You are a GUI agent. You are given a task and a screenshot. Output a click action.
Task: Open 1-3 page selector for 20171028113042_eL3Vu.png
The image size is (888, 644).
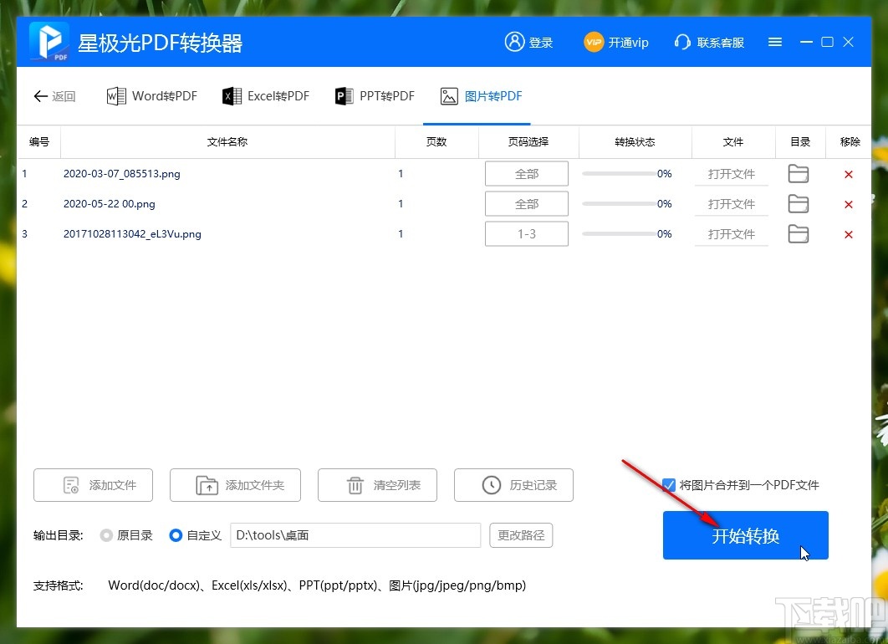pyautogui.click(x=526, y=234)
